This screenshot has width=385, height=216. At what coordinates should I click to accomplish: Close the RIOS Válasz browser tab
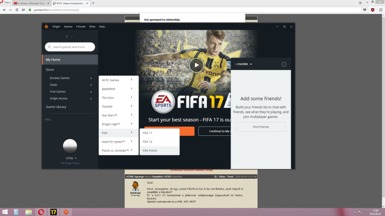pos(87,3)
